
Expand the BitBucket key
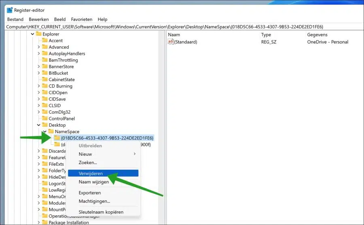(38, 73)
